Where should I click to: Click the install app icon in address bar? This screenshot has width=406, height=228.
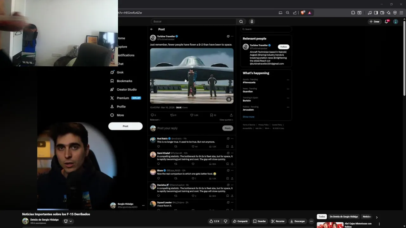coord(280,13)
